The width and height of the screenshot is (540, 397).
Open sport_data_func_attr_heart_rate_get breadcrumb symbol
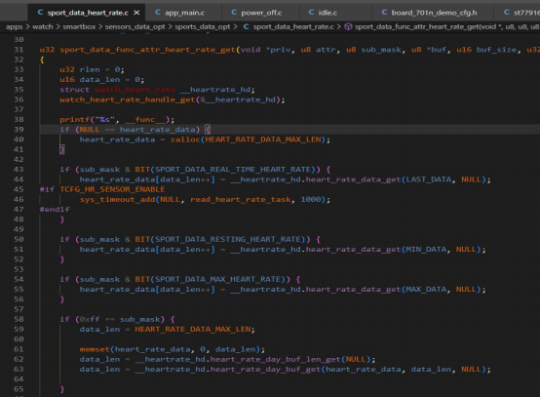pos(447,26)
